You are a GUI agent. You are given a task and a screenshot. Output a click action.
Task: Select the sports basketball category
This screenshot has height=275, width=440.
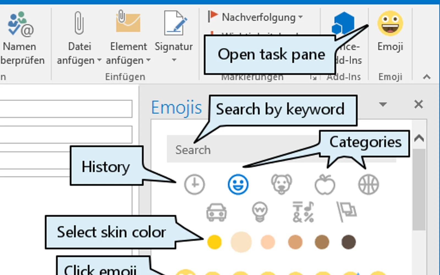tap(369, 184)
